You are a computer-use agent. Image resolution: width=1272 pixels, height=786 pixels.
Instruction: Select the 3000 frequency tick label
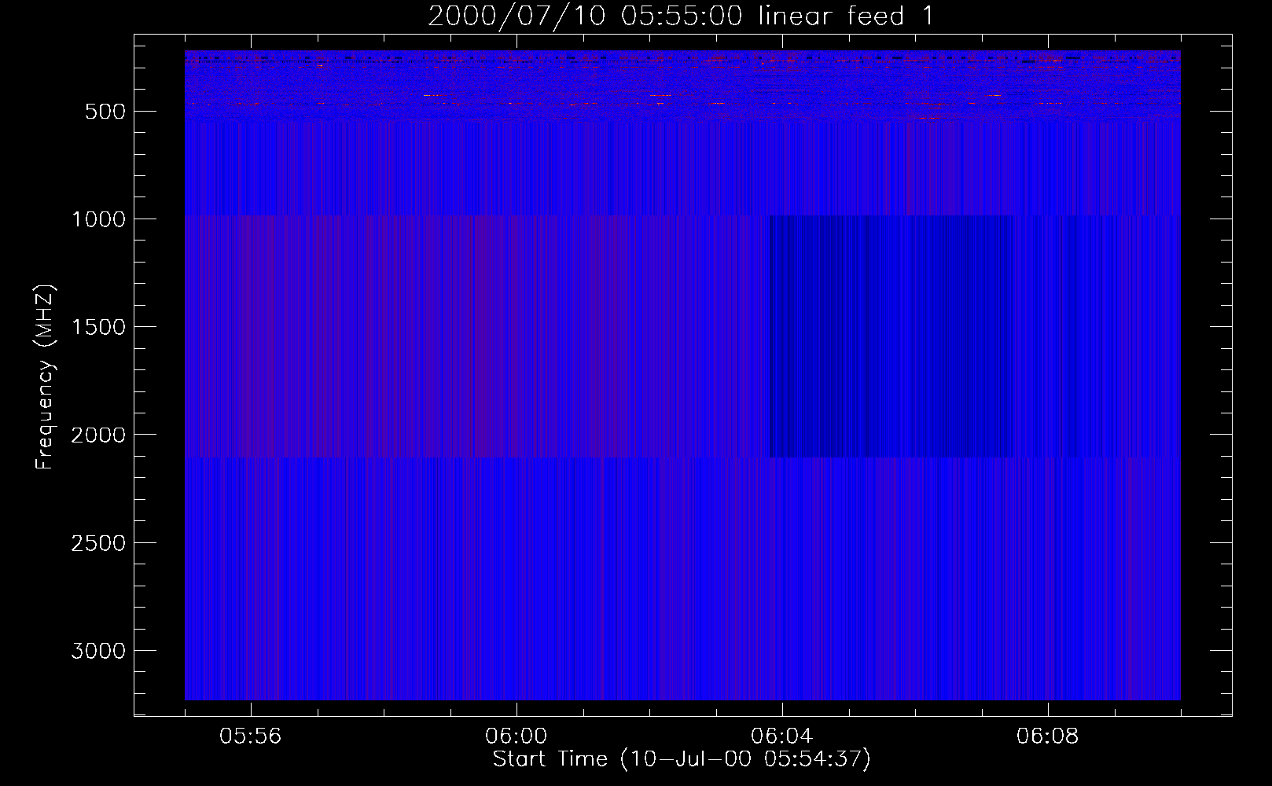(x=98, y=651)
